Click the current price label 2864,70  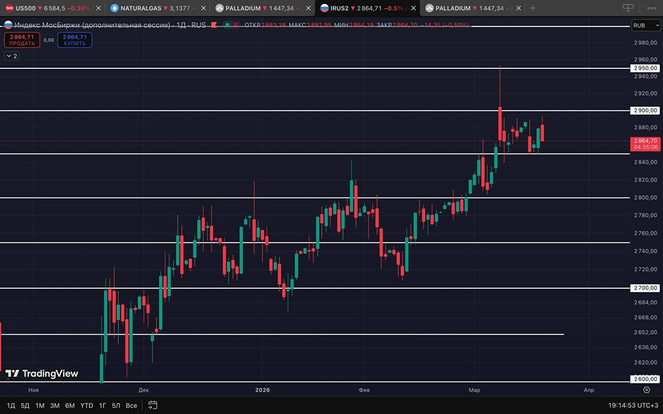pos(645,144)
